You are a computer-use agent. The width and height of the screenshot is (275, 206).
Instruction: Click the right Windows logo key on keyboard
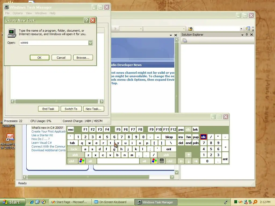154,161
